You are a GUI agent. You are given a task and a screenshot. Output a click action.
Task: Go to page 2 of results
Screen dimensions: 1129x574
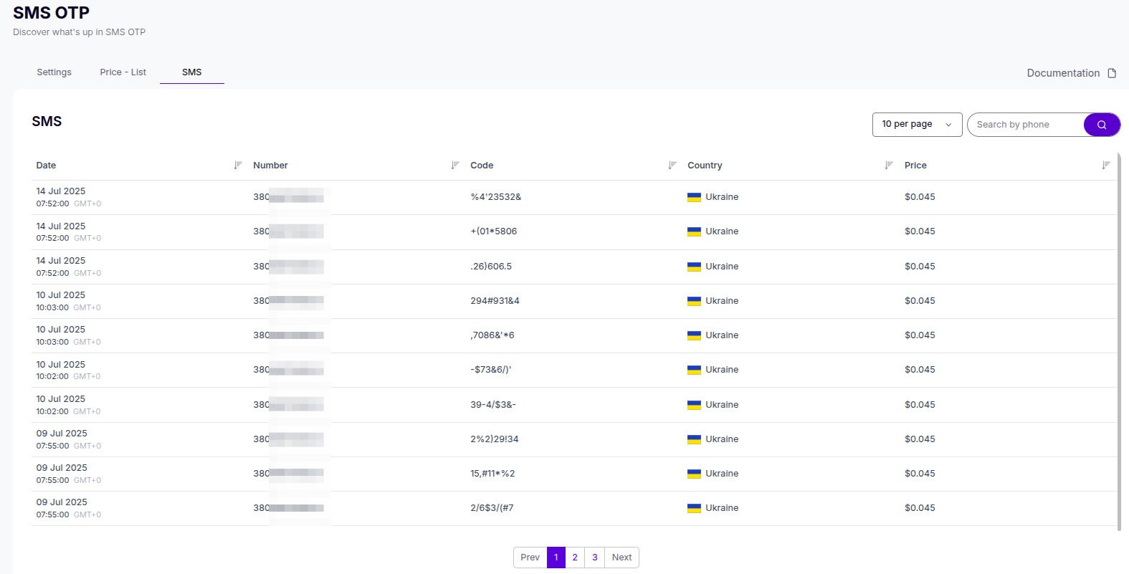pos(575,558)
